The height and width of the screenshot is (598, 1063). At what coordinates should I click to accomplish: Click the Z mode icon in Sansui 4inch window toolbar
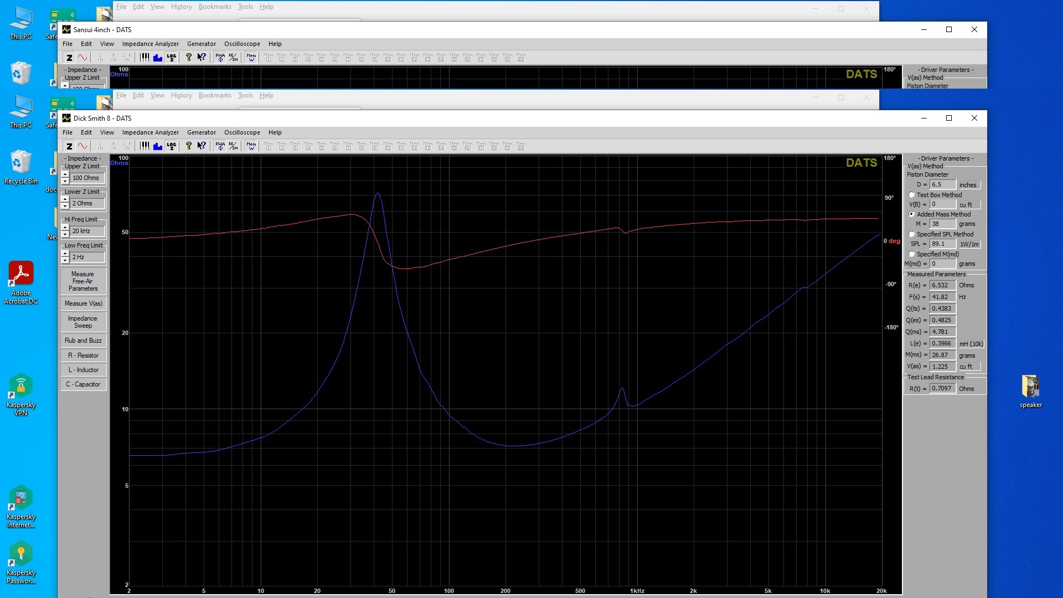[69, 58]
